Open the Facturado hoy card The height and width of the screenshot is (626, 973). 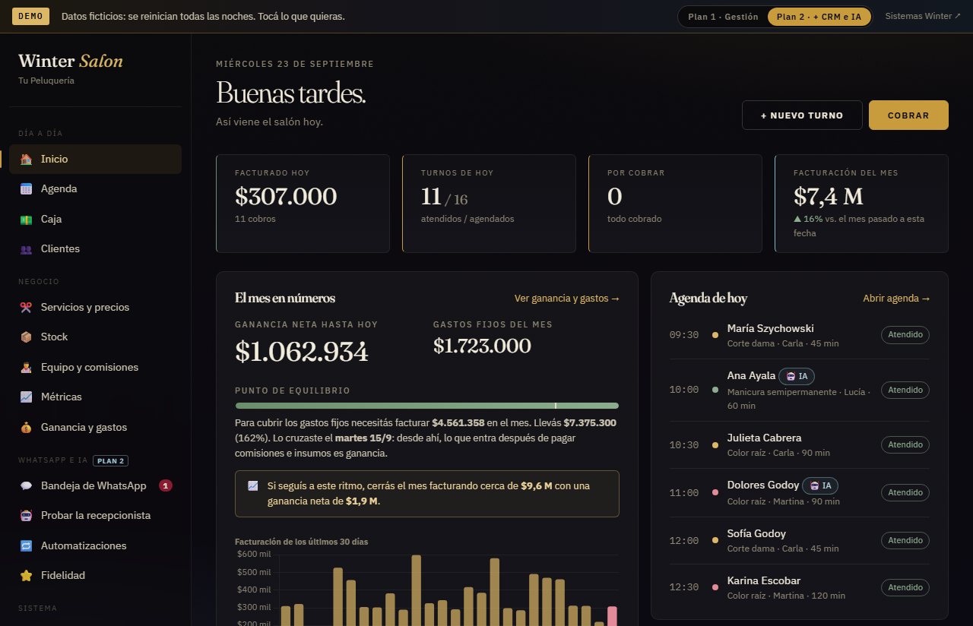point(303,204)
